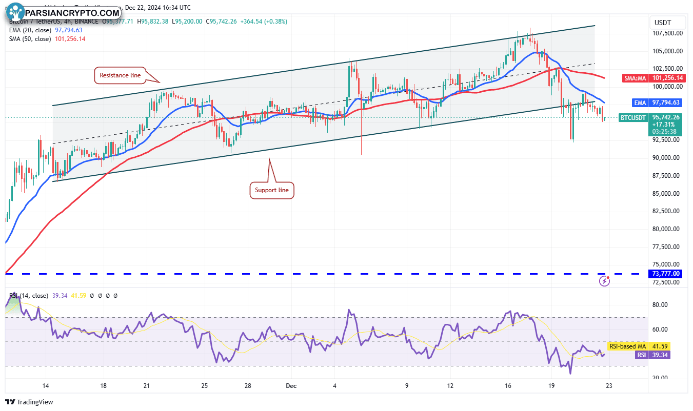Screen dimensions: 693x411
Task: Click the "23" date on time axis
Action: [x=609, y=386]
